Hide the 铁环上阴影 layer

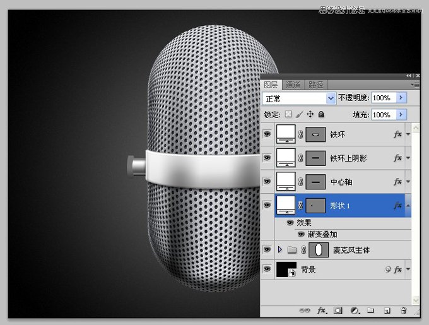(267, 158)
